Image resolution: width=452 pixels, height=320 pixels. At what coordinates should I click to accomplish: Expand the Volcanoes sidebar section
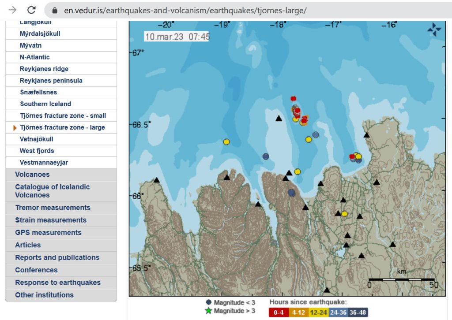tap(32, 175)
